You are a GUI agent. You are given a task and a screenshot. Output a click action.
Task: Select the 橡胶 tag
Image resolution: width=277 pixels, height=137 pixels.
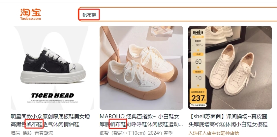pyautogui.click(x=27, y=133)
